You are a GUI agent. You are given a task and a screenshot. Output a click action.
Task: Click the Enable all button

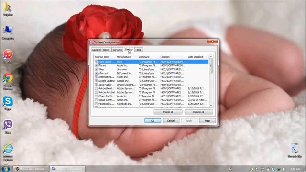click(x=168, y=112)
